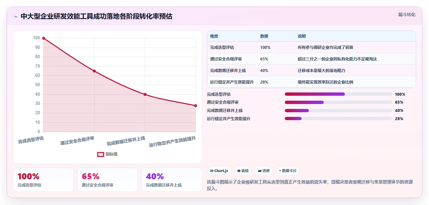Click description 所有参与调研企业均完成了初筛
This screenshot has width=429, height=205.
[x=325, y=48]
